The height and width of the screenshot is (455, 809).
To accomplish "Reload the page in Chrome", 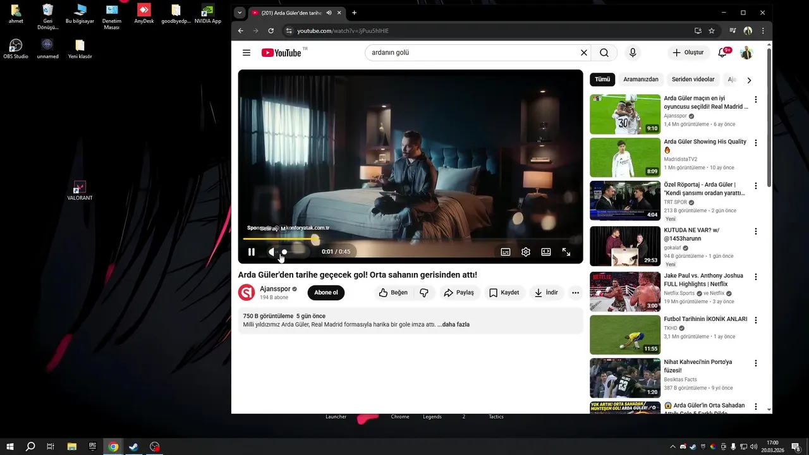I will [x=271, y=30].
